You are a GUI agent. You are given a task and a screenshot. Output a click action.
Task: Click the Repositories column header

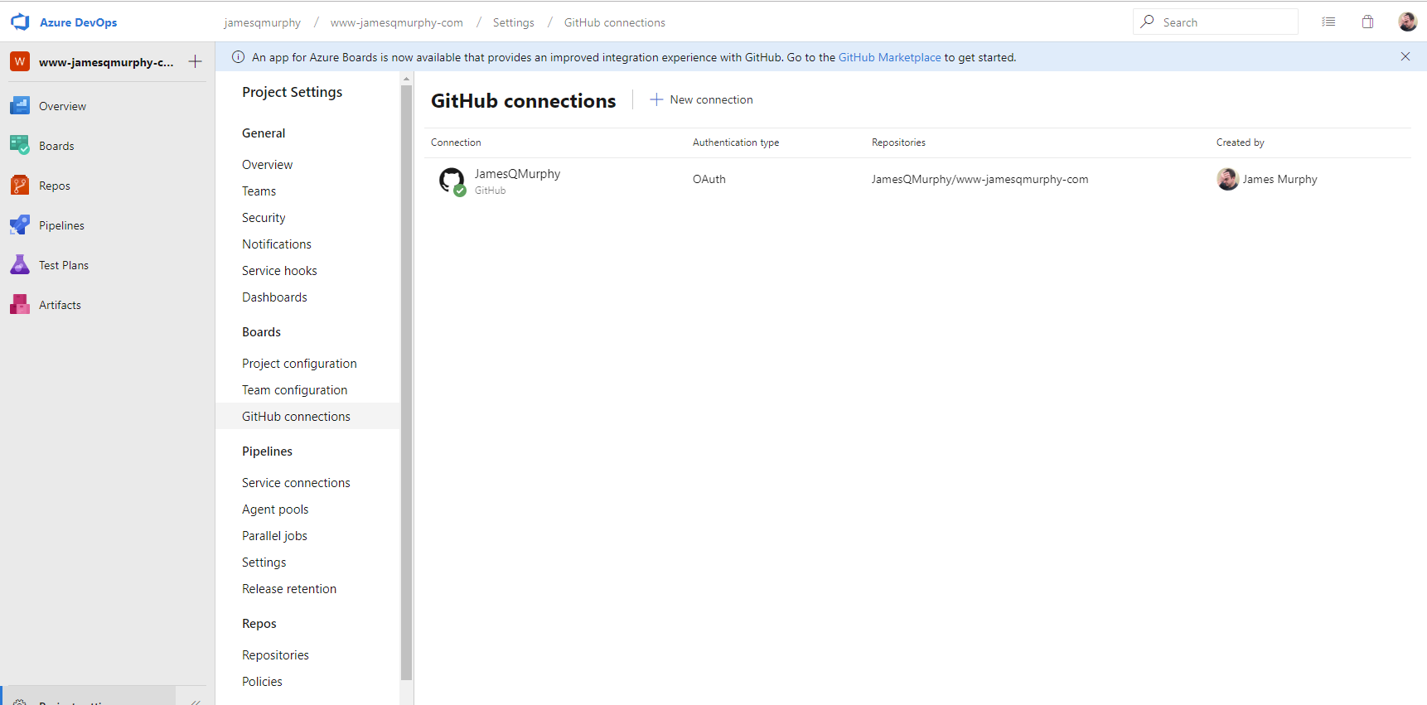pyautogui.click(x=898, y=142)
